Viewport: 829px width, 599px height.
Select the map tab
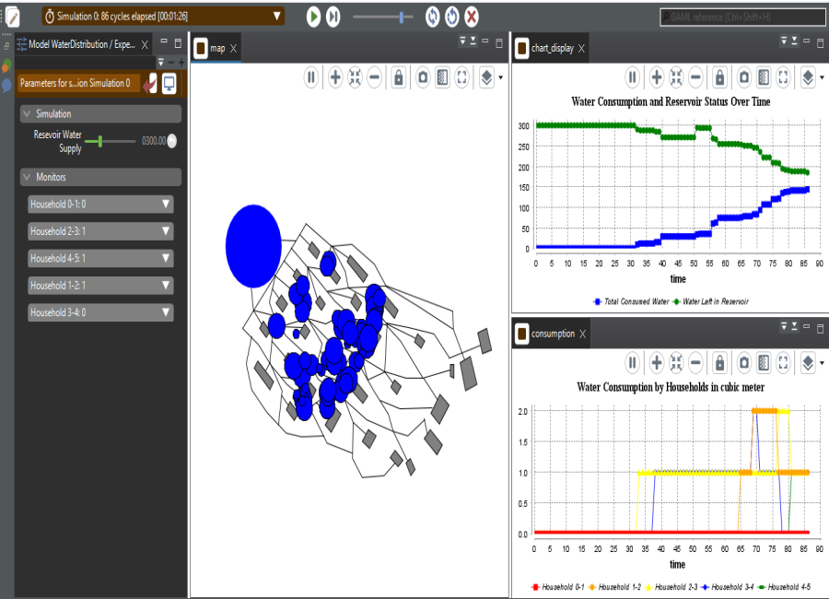point(217,48)
